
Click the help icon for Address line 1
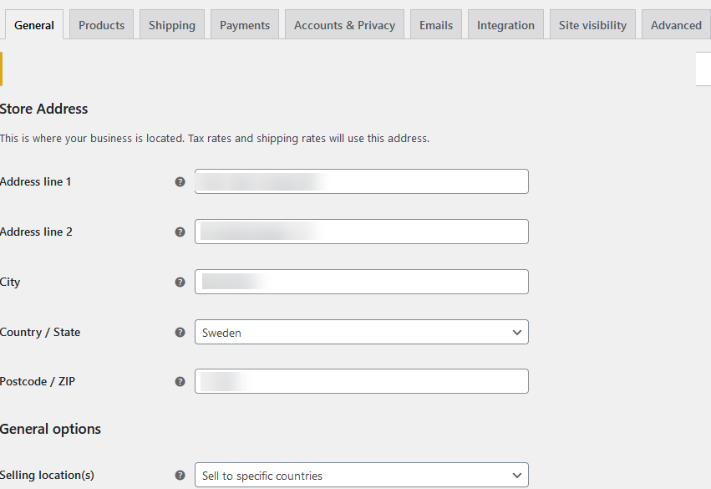pyautogui.click(x=180, y=181)
